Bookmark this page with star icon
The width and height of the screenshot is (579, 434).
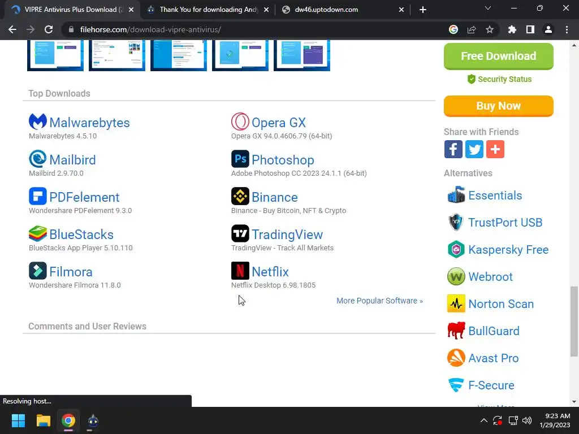(490, 29)
